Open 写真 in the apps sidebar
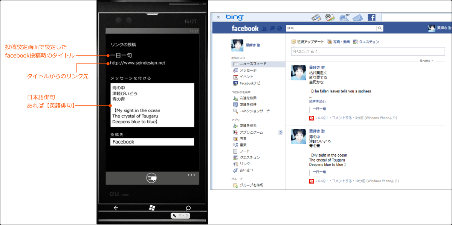This screenshot has width=452, height=225. 240,139
